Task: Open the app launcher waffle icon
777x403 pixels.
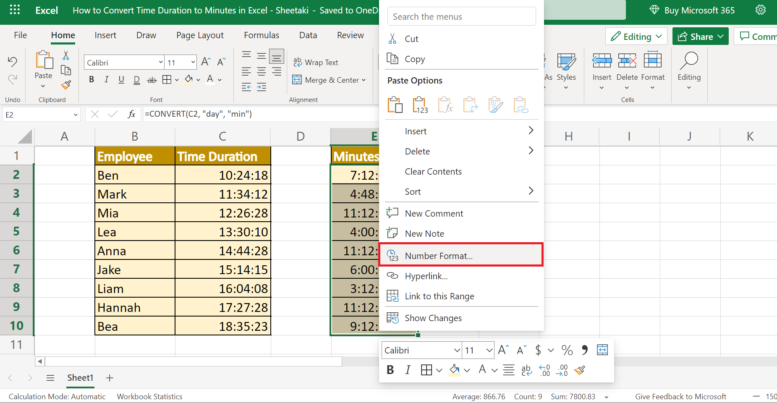Action: click(15, 10)
